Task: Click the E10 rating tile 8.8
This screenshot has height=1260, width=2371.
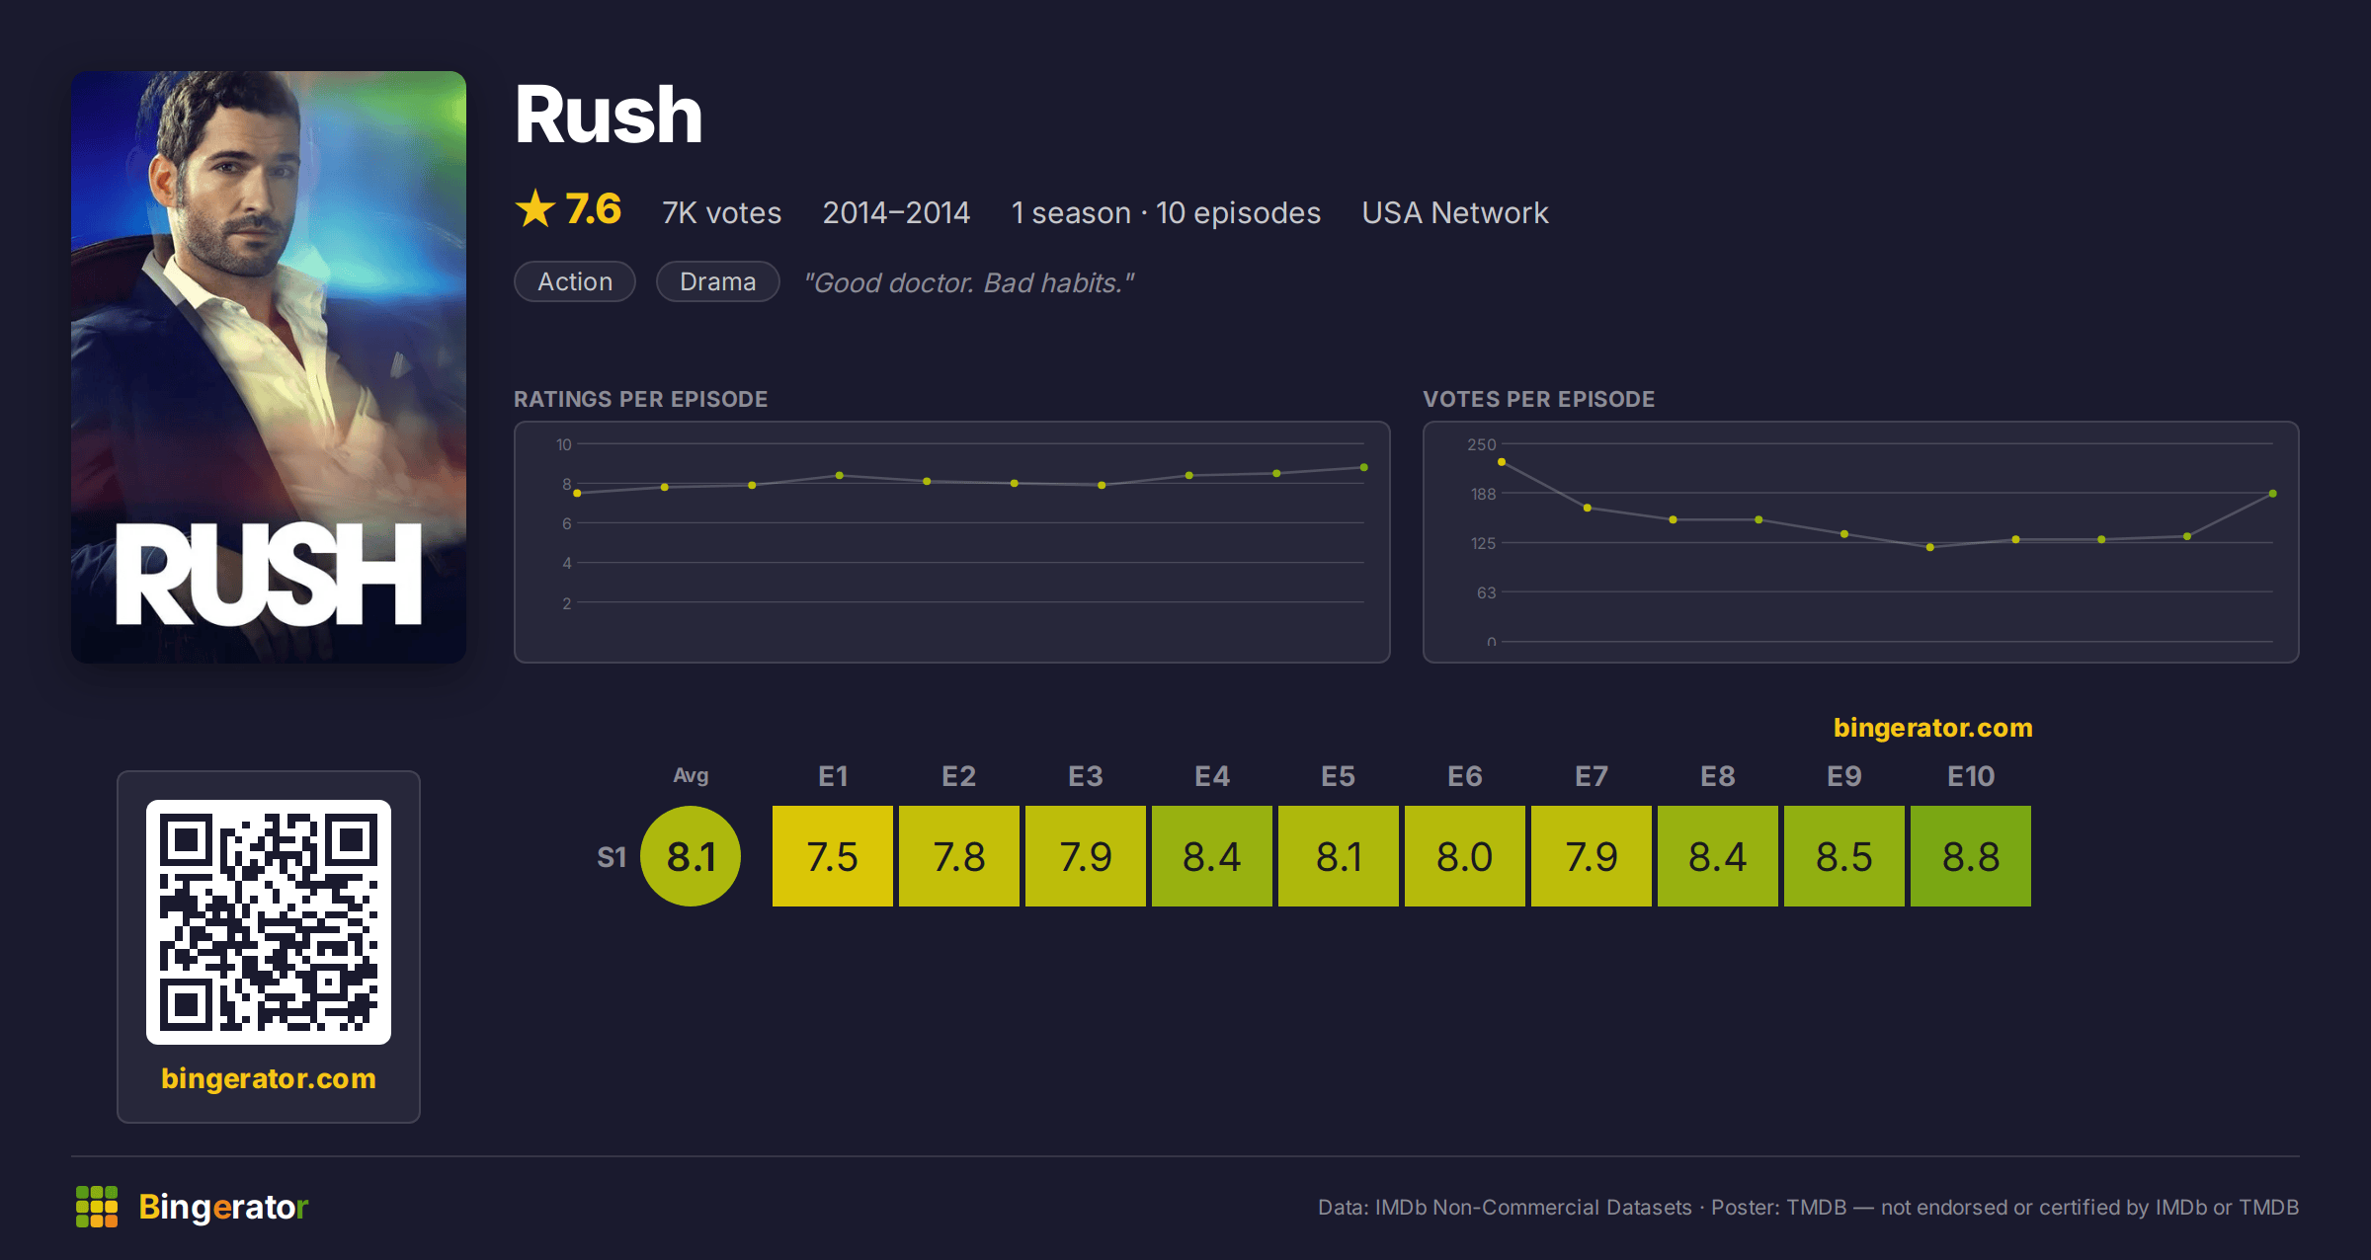Action: click(x=1971, y=856)
